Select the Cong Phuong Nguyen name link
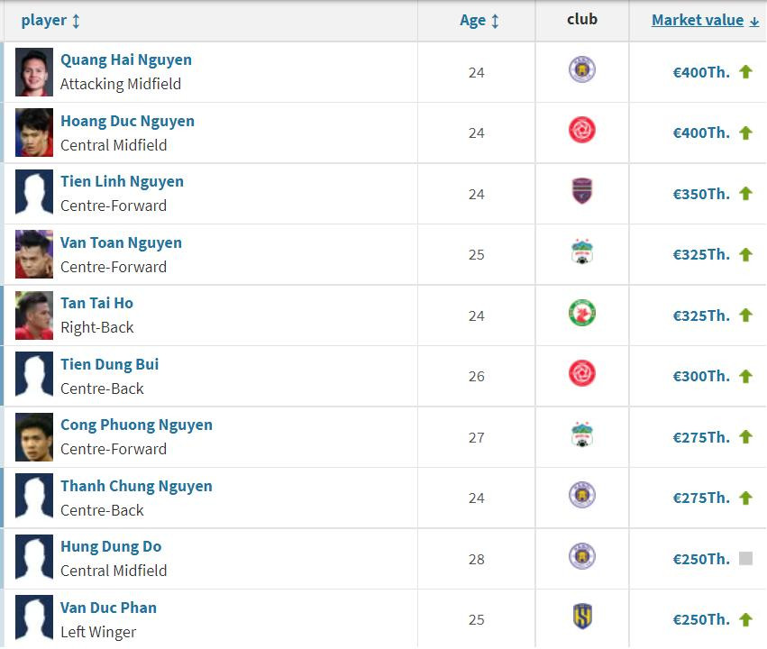This screenshot has height=649, width=767. 136,425
